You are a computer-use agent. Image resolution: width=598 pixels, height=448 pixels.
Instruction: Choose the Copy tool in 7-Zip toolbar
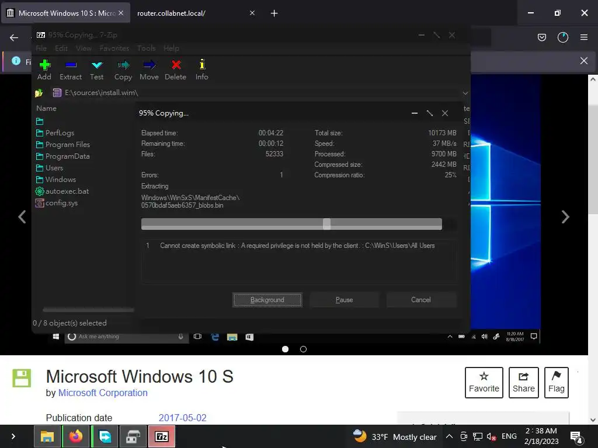[123, 70]
